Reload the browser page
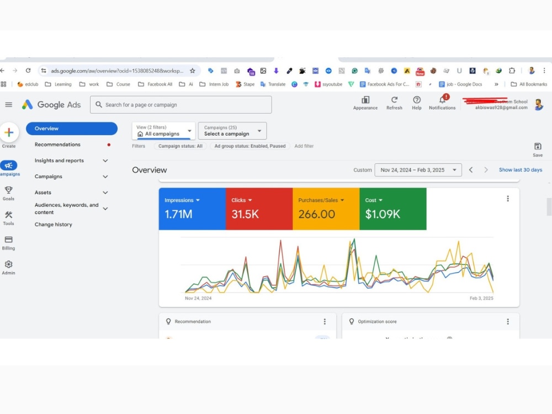 pyautogui.click(x=28, y=71)
